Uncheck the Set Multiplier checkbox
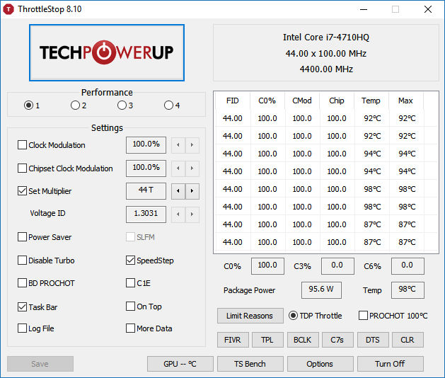 pyautogui.click(x=22, y=191)
